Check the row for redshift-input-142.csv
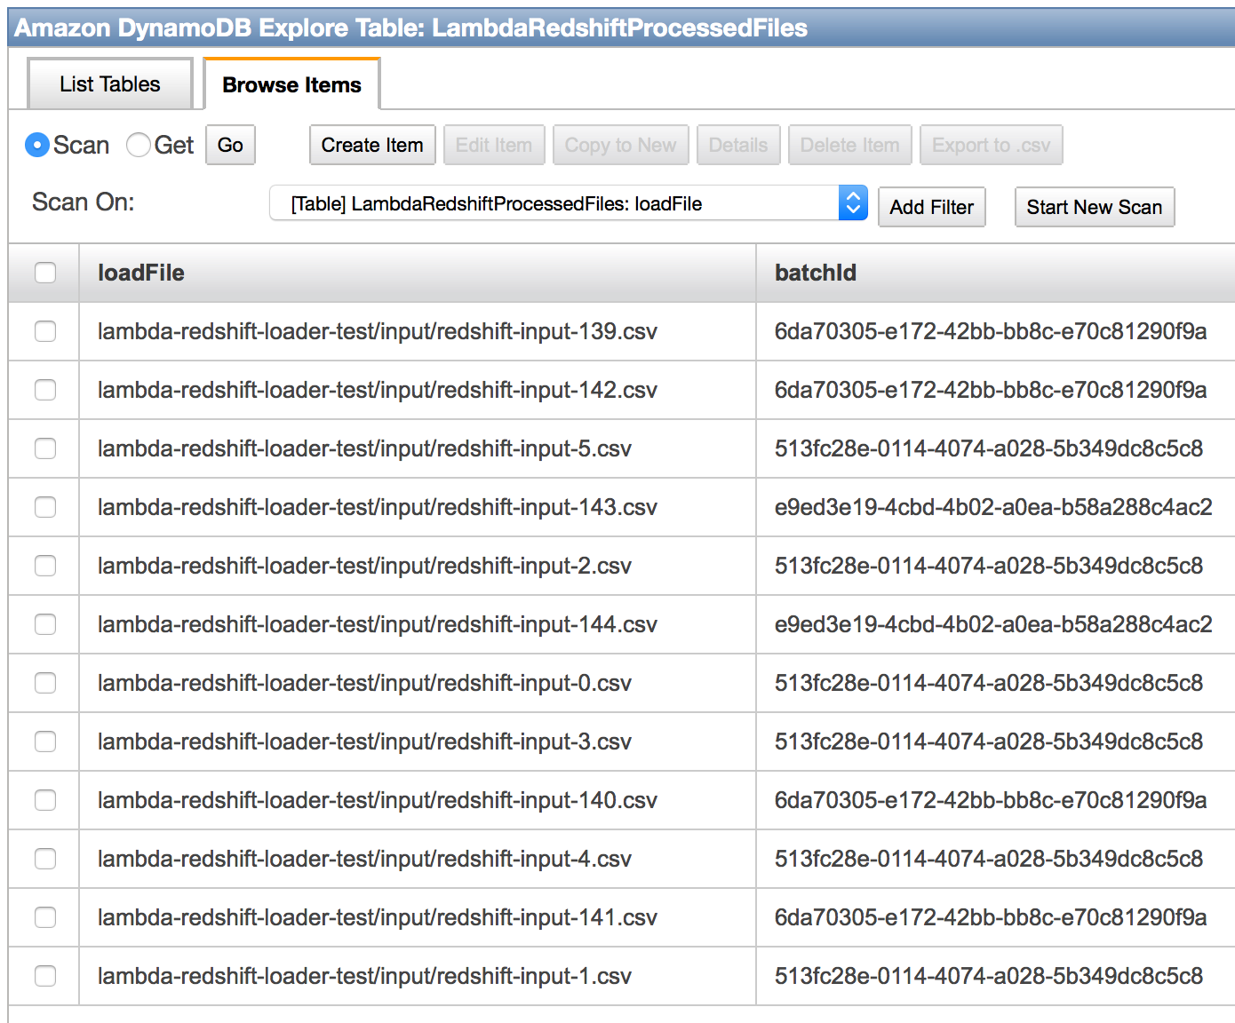1235x1023 pixels. coord(45,390)
